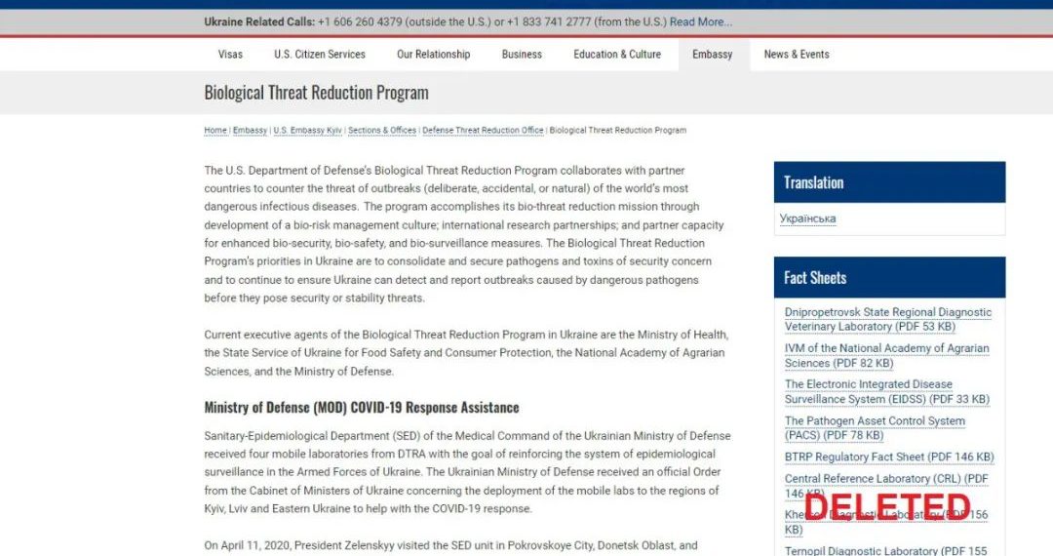Open Education & Culture menu
This screenshot has width=1053, height=556.
(x=617, y=55)
